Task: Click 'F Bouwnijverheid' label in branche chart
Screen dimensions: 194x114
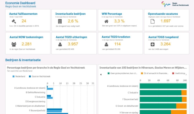Action: click(x=37, y=111)
